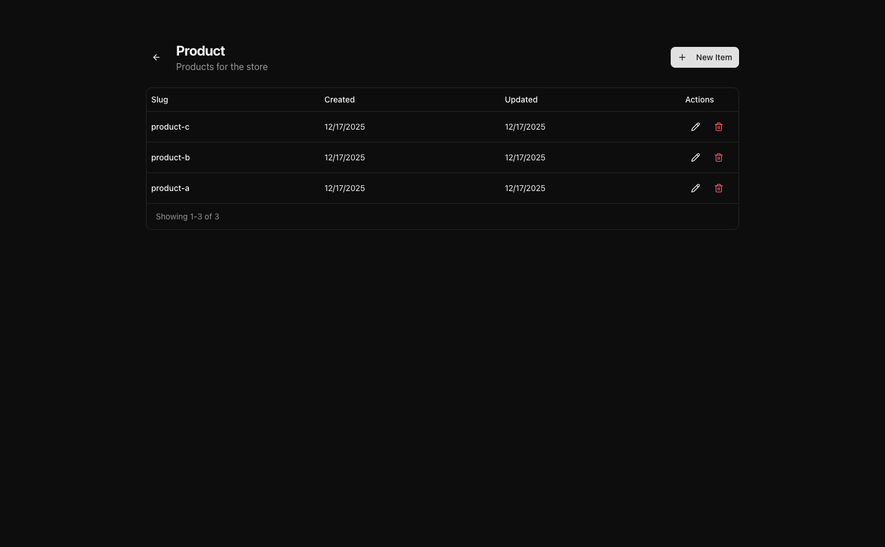
Task: Delete product-b using the trash icon
Action: (x=718, y=157)
